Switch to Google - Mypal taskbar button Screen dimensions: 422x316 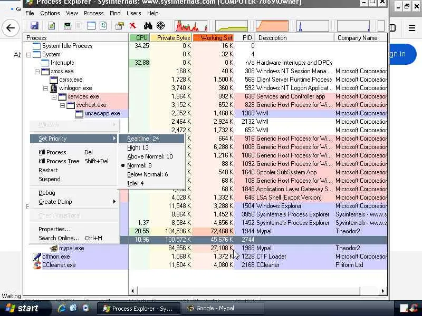[x=223, y=308]
